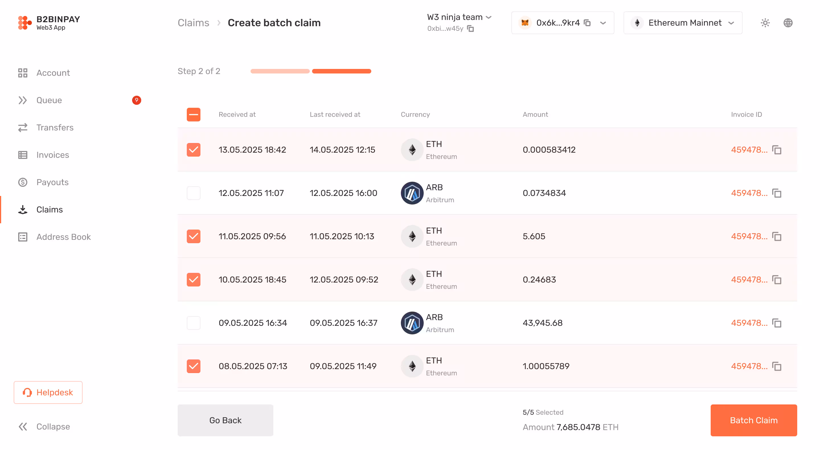This screenshot has width=820, height=450.
Task: Click the first step progress bar segment
Action: (x=280, y=71)
